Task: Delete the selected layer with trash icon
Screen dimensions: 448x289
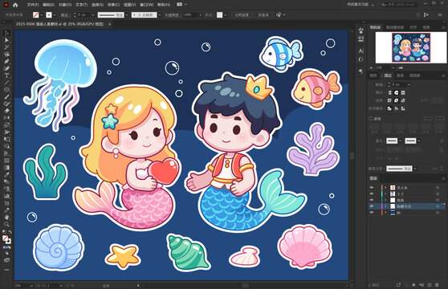Action: click(437, 285)
